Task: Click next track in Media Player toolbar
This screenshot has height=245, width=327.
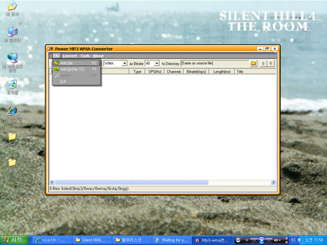Action: [x=269, y=240]
